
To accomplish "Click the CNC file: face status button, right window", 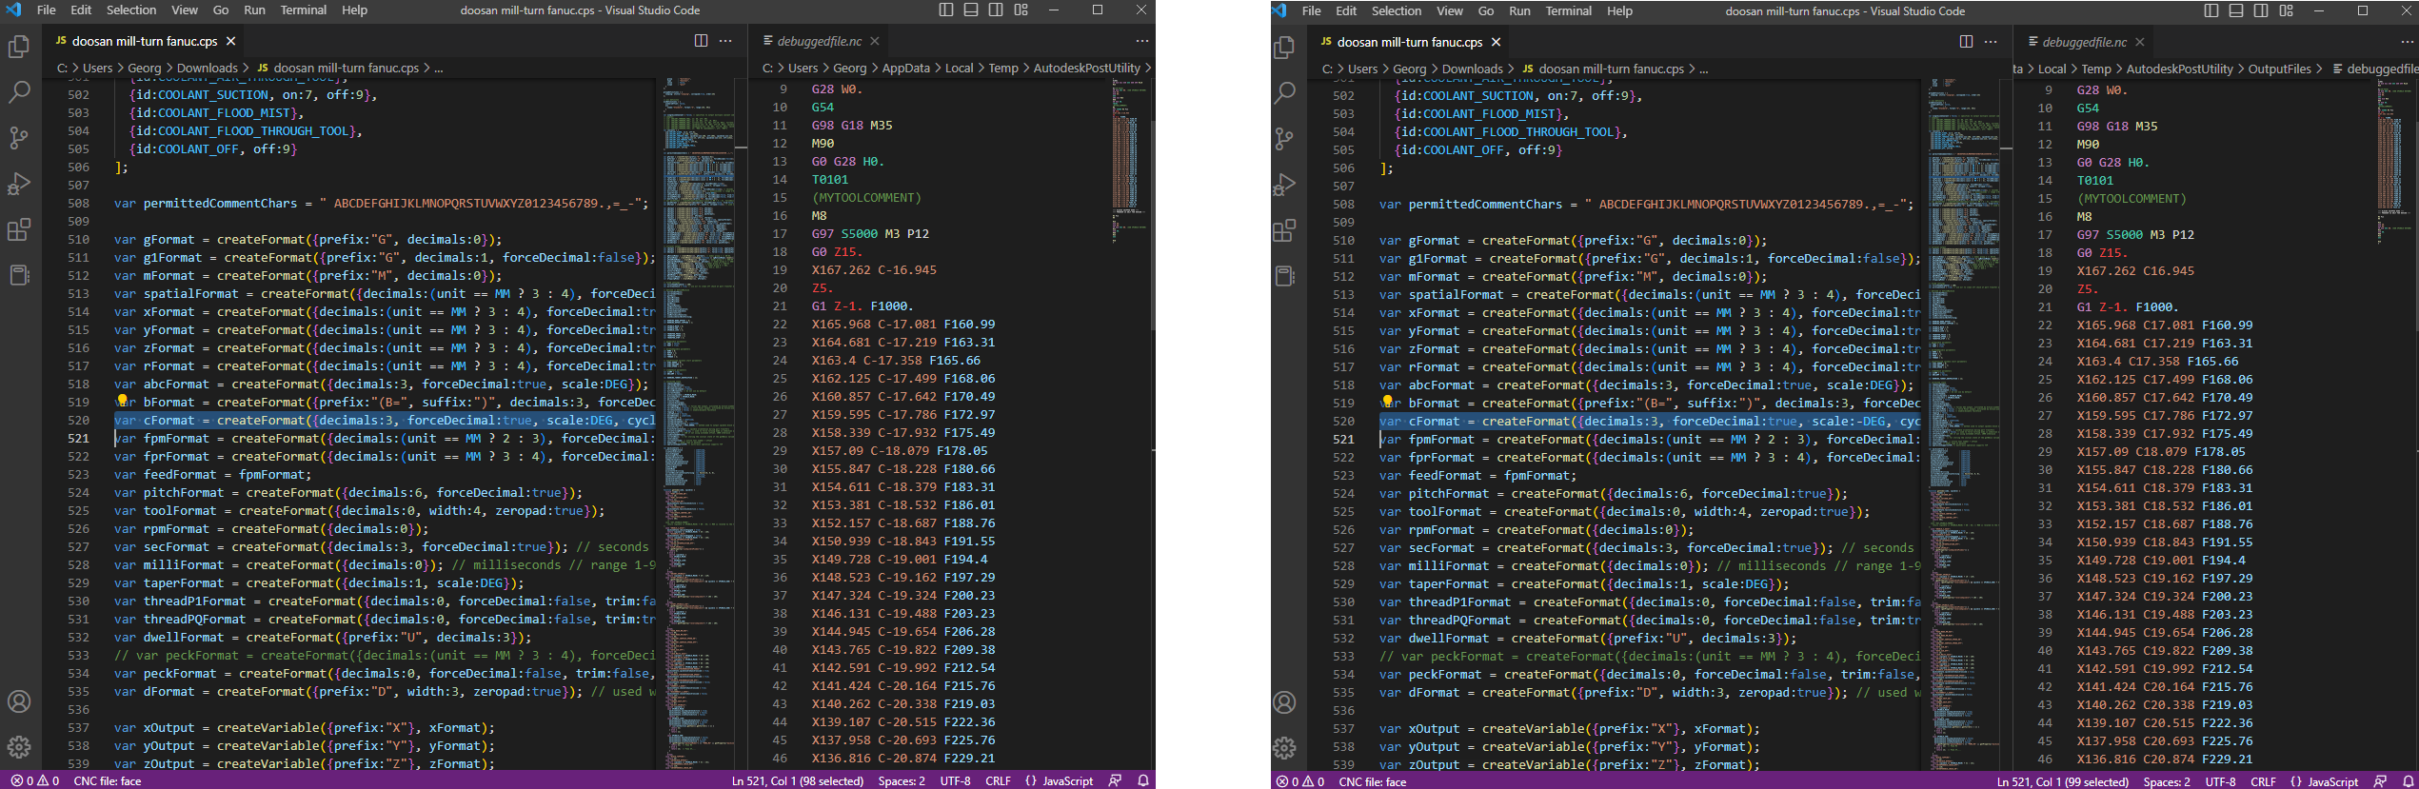I will point(1372,781).
